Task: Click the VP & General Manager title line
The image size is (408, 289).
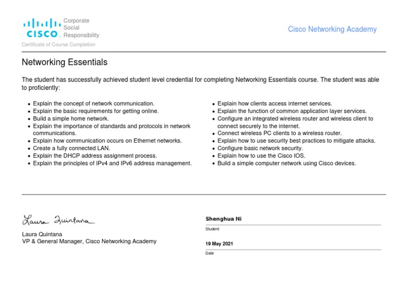Action: (x=89, y=241)
